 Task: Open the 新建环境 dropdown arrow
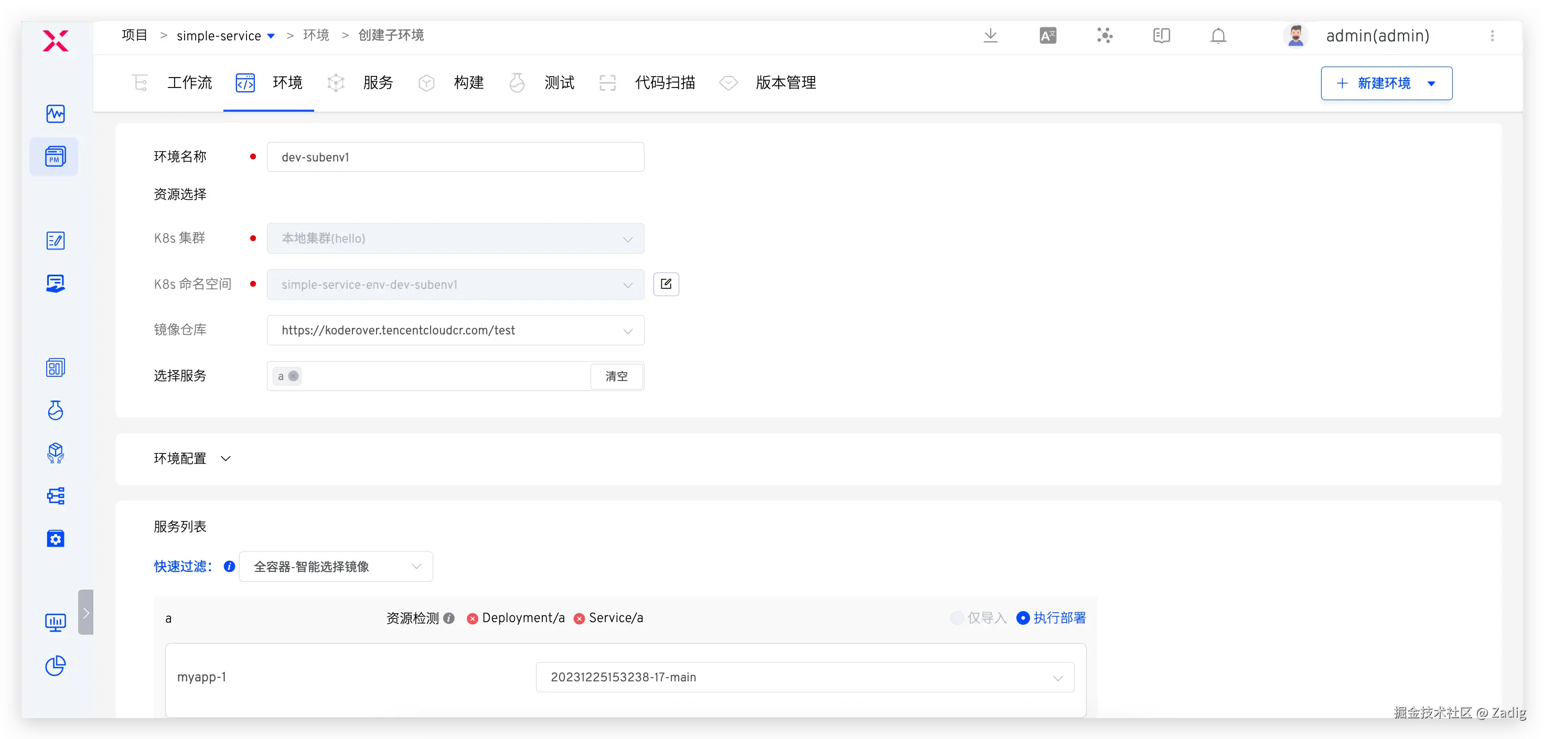pos(1431,83)
